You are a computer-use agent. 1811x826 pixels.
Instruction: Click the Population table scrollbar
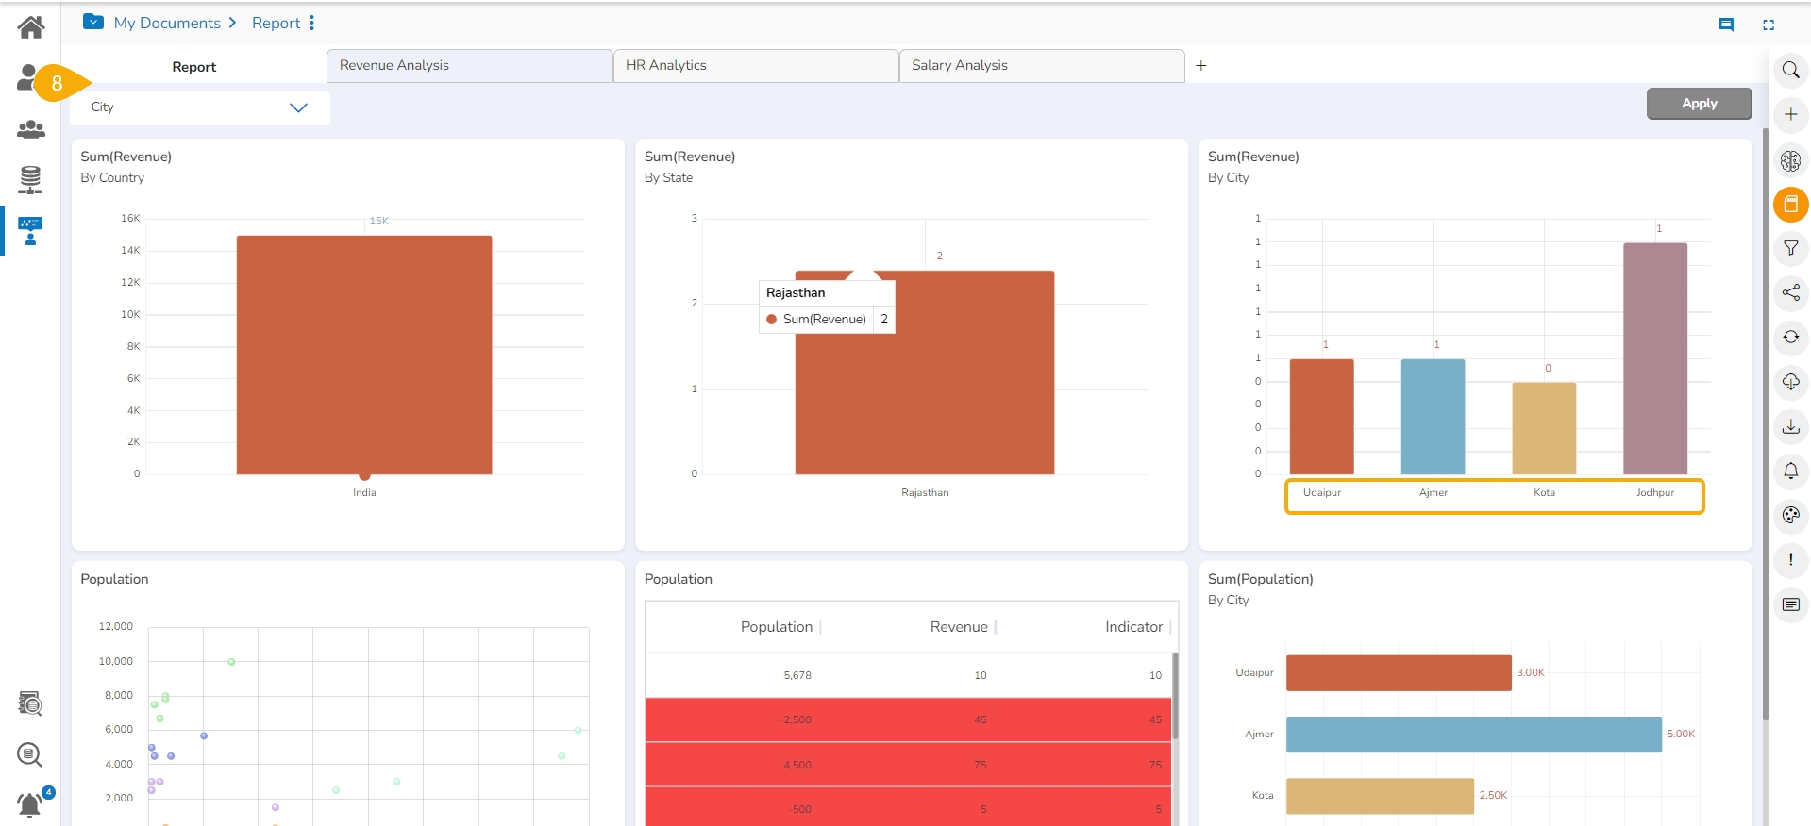[x=1175, y=696]
